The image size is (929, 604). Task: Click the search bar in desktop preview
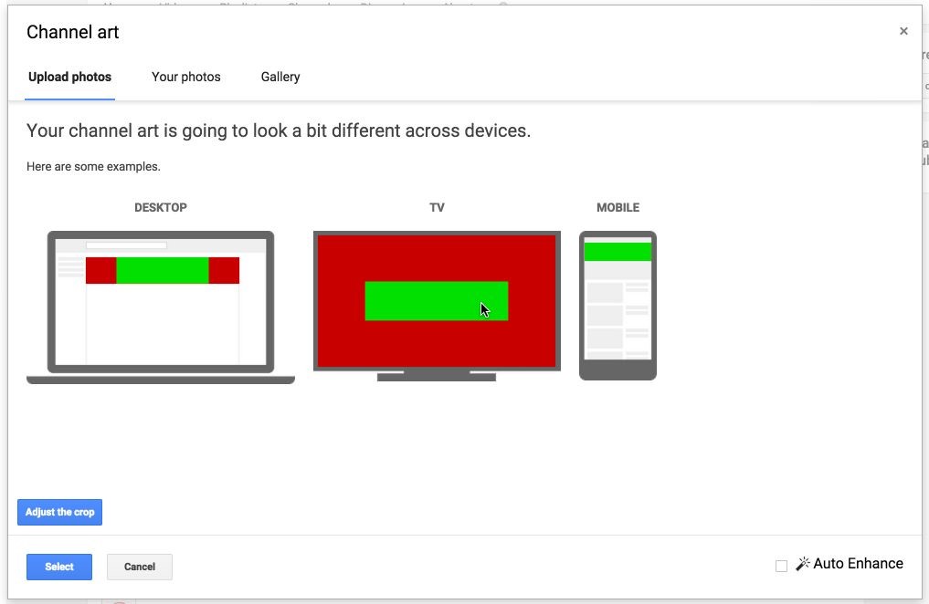pyautogui.click(x=126, y=245)
